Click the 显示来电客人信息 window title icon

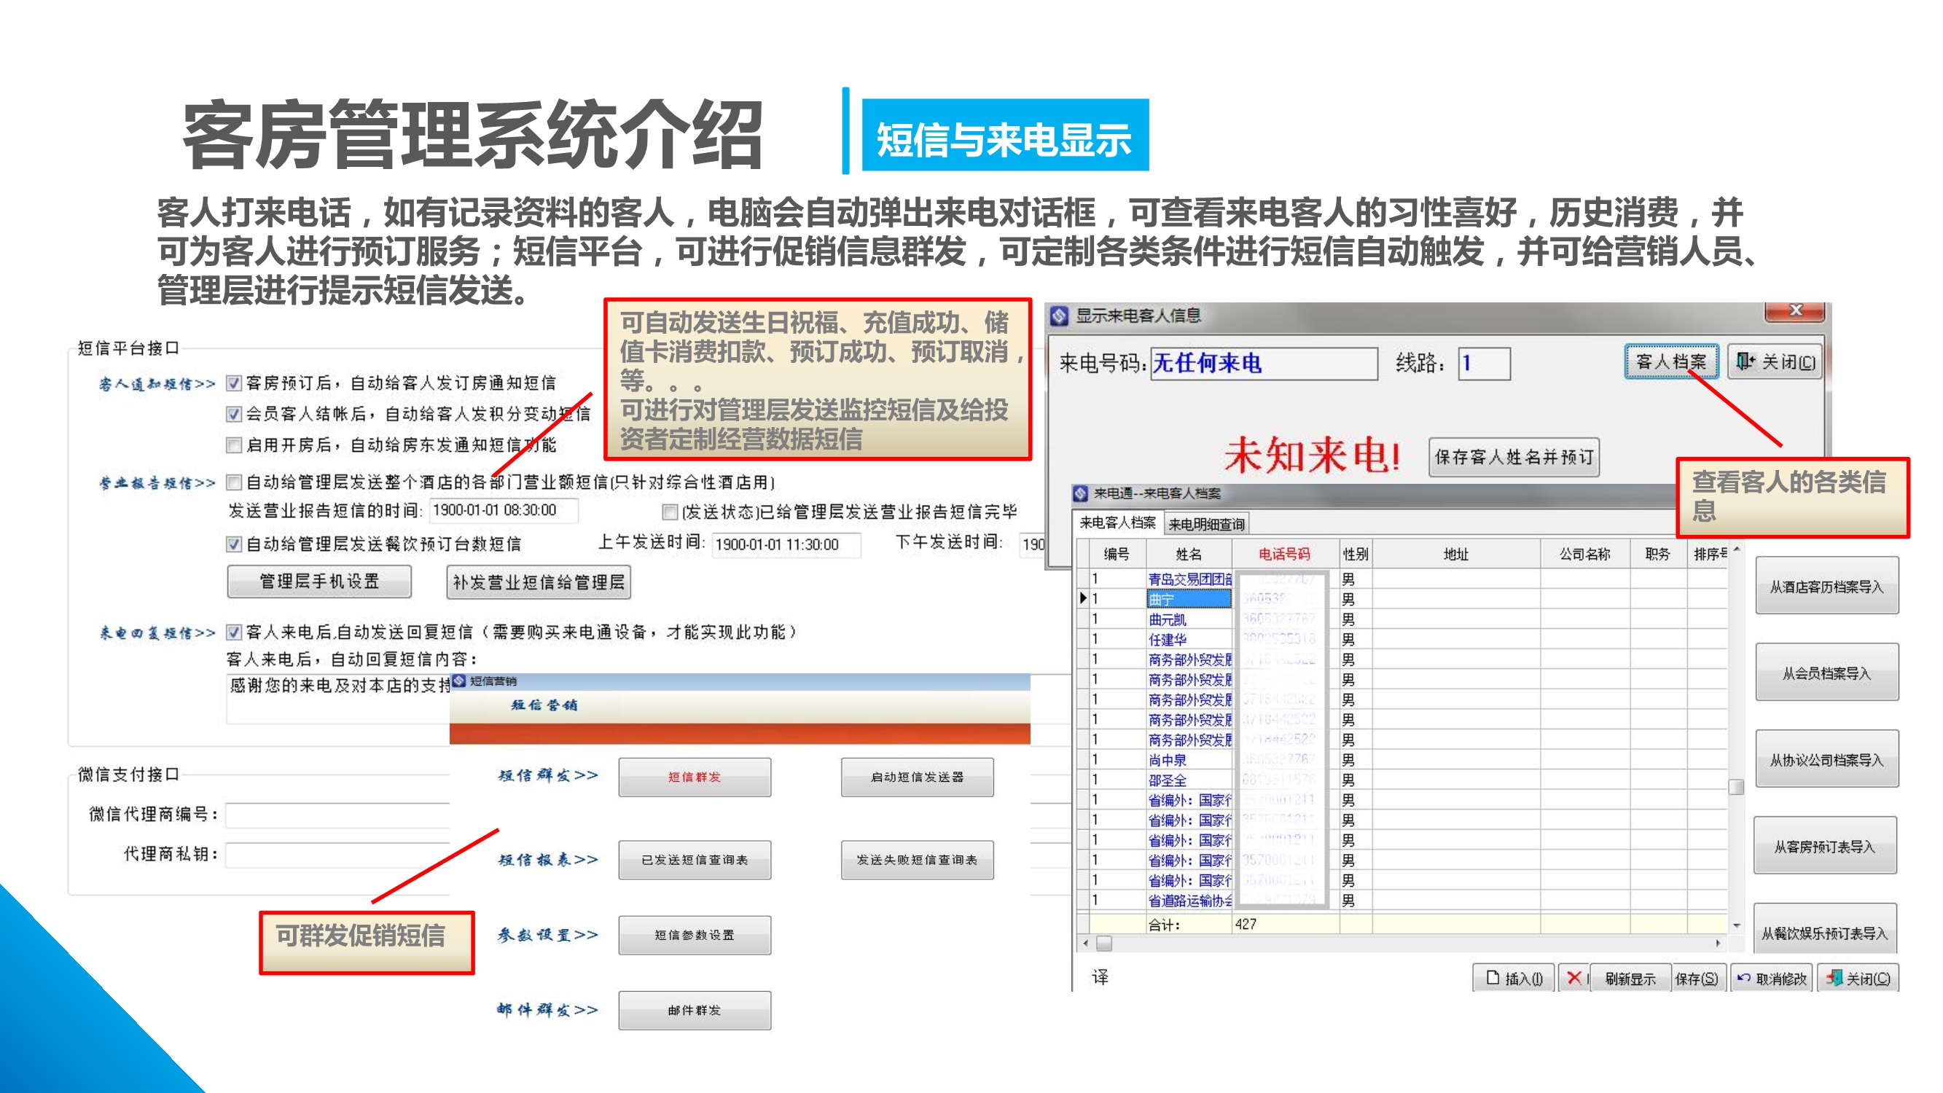click(x=1059, y=316)
